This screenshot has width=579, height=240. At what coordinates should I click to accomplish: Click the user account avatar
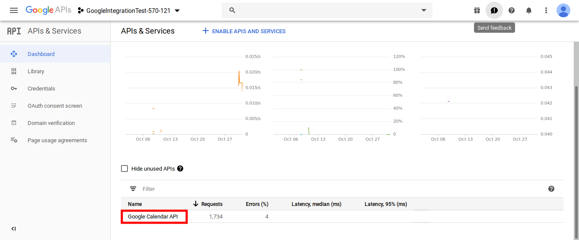[x=563, y=10]
